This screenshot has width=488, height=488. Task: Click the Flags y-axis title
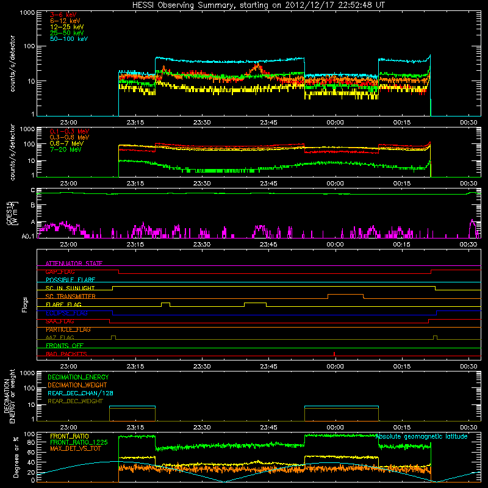pos(25,304)
